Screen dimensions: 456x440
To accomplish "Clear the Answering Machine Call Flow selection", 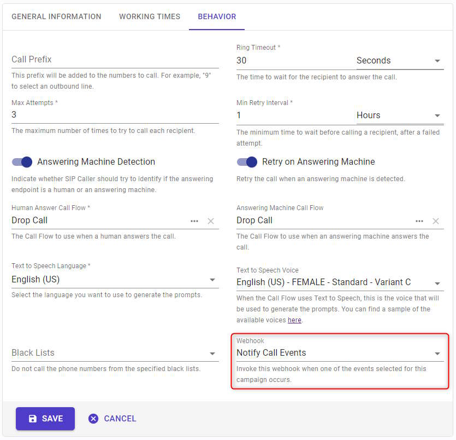I will (436, 221).
